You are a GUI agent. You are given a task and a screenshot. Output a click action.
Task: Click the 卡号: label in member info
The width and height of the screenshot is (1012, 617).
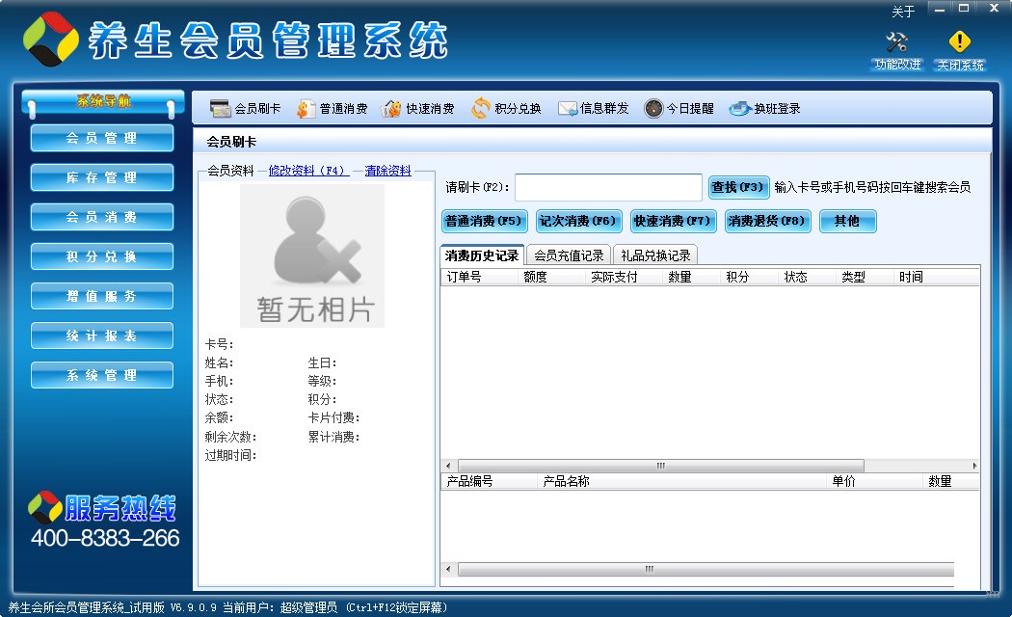pyautogui.click(x=220, y=344)
